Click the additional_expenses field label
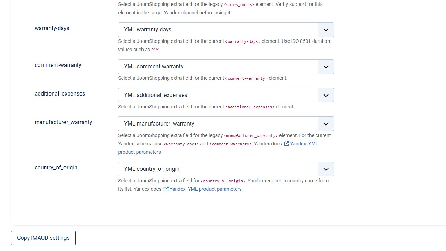 [x=60, y=94]
